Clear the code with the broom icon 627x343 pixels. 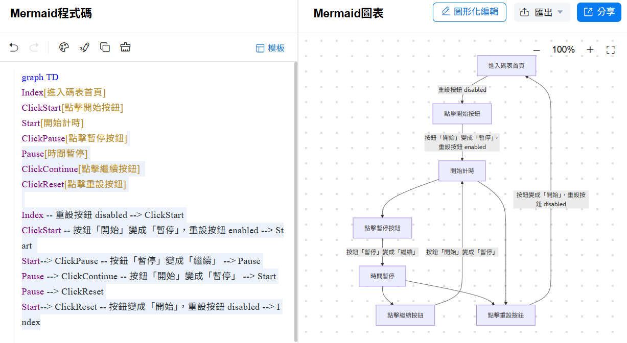click(x=125, y=47)
